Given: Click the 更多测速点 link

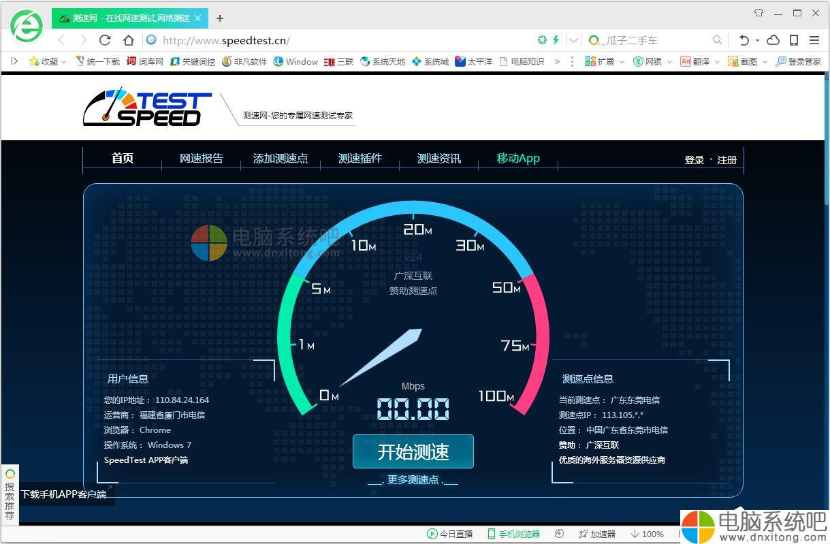Looking at the screenshot, I should point(413,479).
